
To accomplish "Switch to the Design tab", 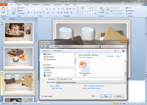I will pos(26,5).
